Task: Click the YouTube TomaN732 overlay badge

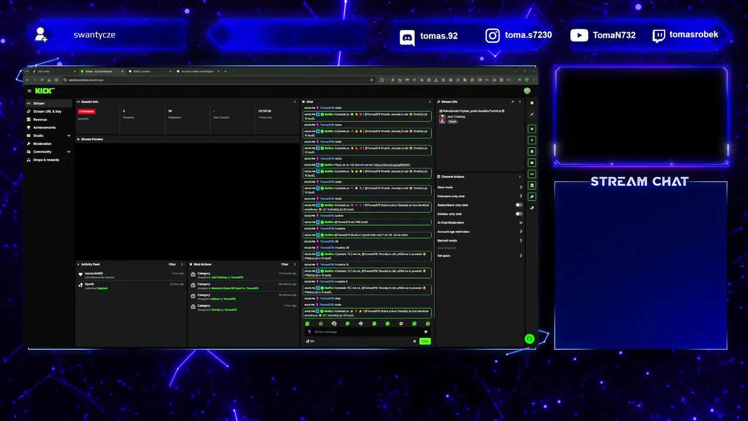Action: [x=602, y=35]
